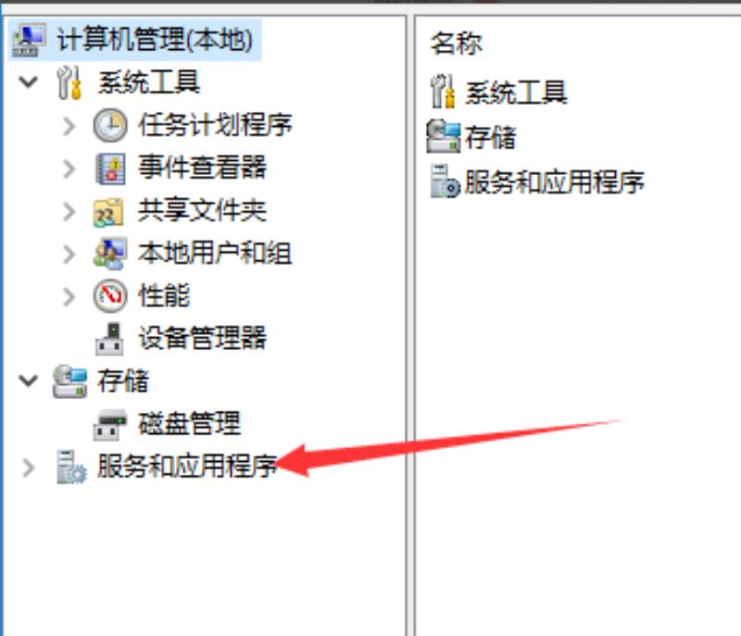Expand the 事件查看器 node arrow
741x636 pixels.
69,168
